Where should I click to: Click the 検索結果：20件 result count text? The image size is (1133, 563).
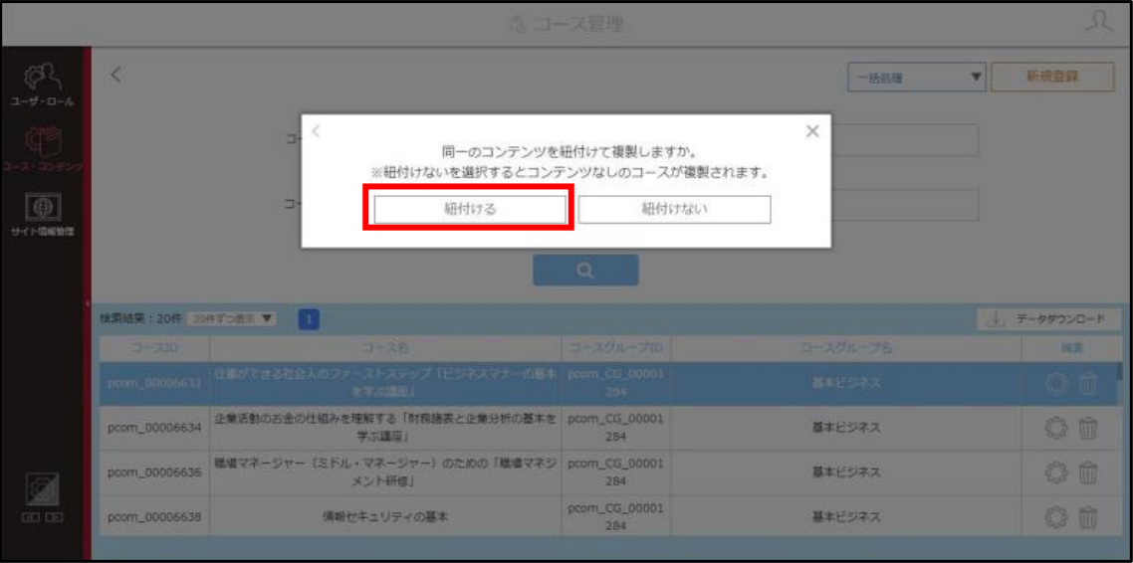141,318
